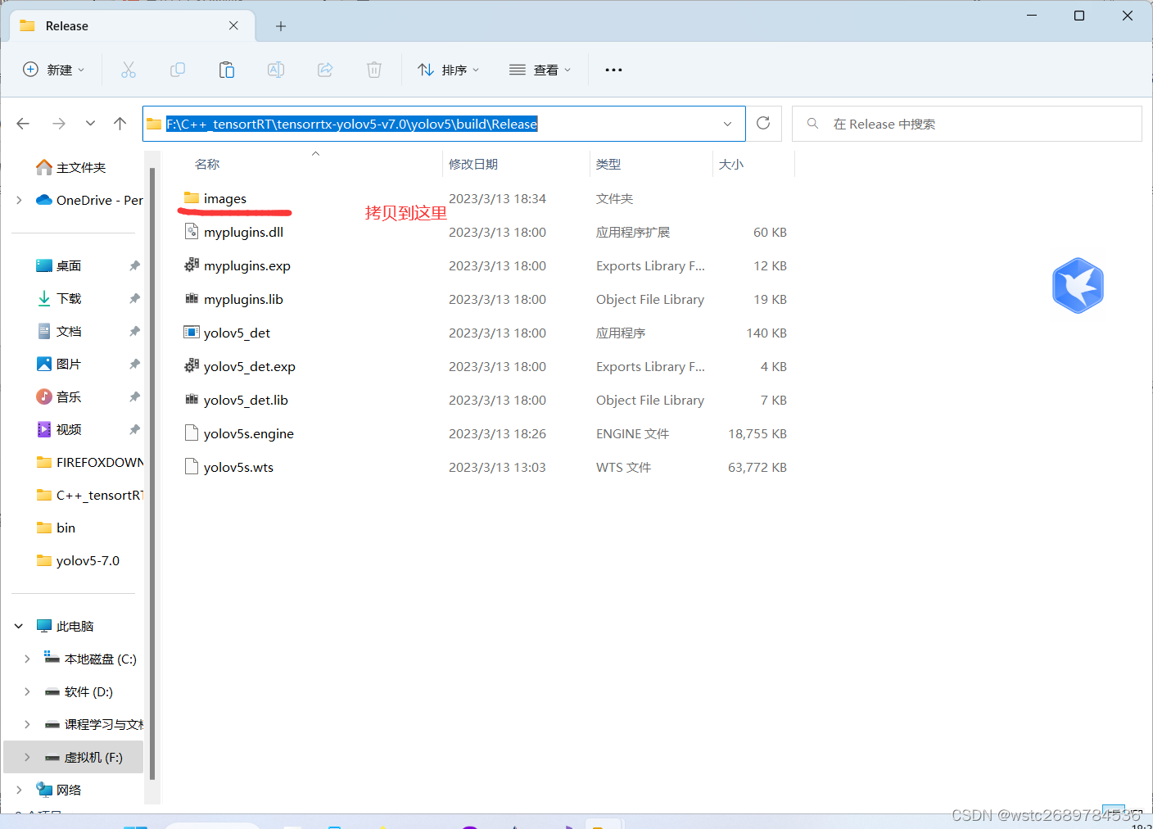The width and height of the screenshot is (1153, 829).
Task: Expand the 网络 tree node
Action: (19, 790)
